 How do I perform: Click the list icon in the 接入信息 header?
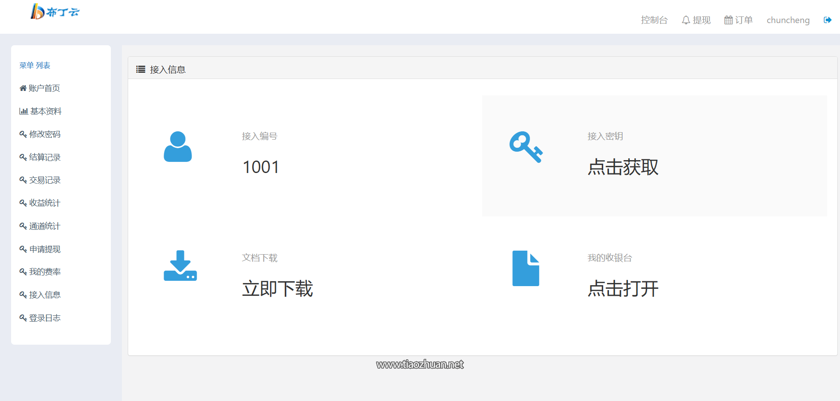(x=141, y=69)
